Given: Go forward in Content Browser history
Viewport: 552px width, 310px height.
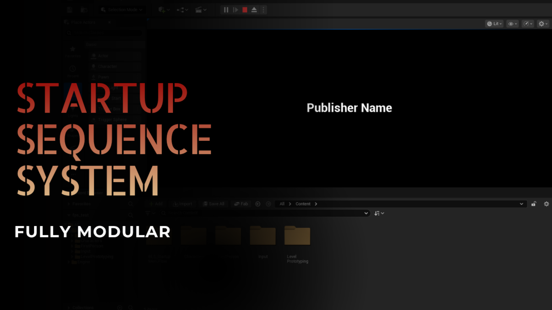Looking at the screenshot, I should coord(268,204).
